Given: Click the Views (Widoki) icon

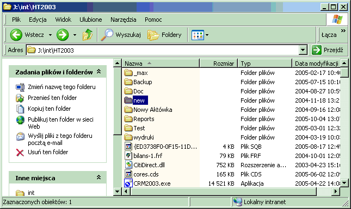Looking at the screenshot, I should (x=198, y=35).
